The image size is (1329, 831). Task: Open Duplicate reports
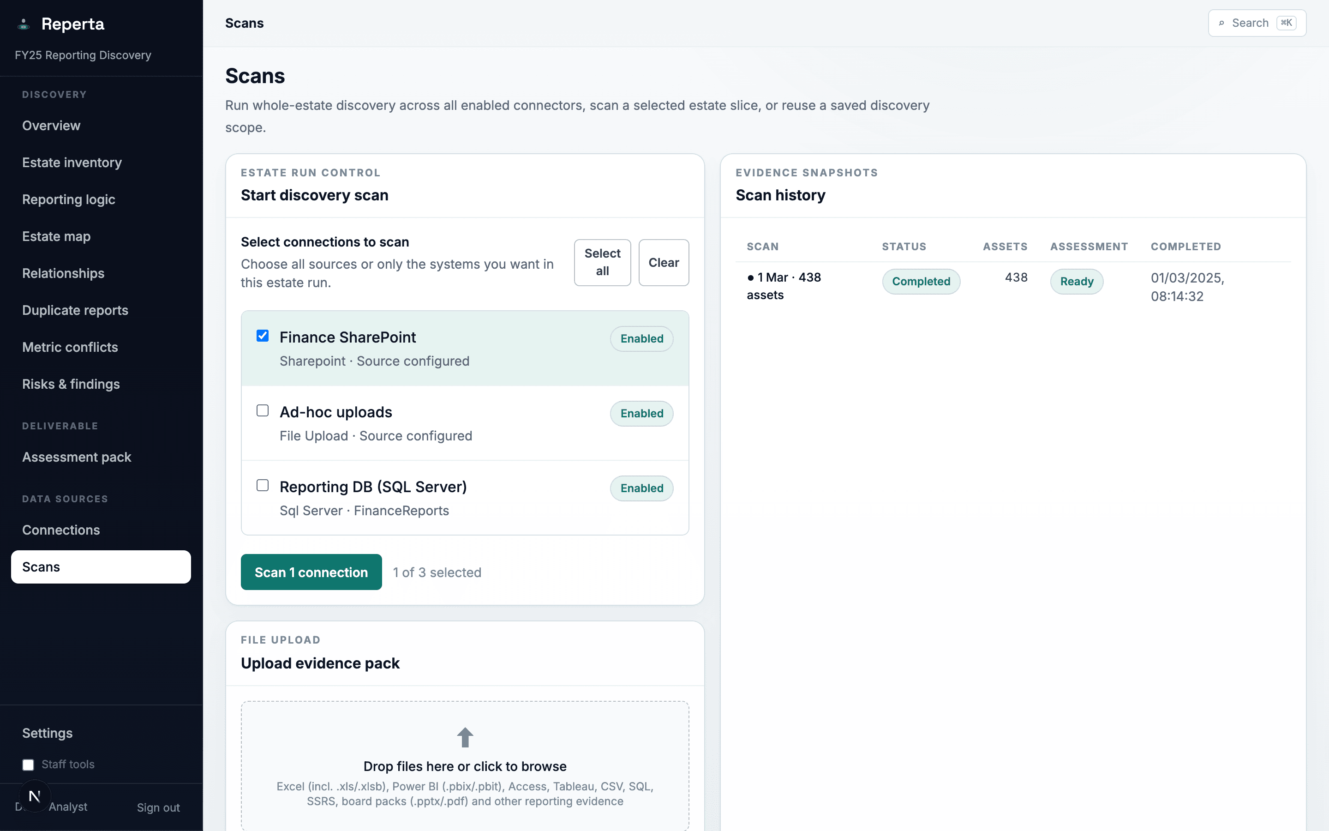point(101,310)
